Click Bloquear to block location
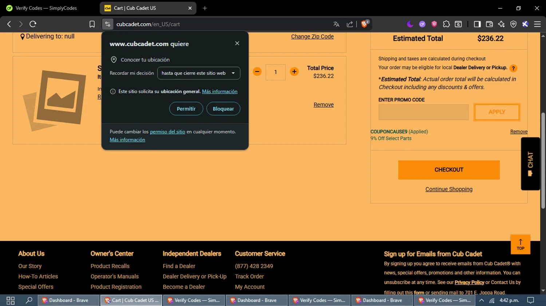 [x=223, y=109]
